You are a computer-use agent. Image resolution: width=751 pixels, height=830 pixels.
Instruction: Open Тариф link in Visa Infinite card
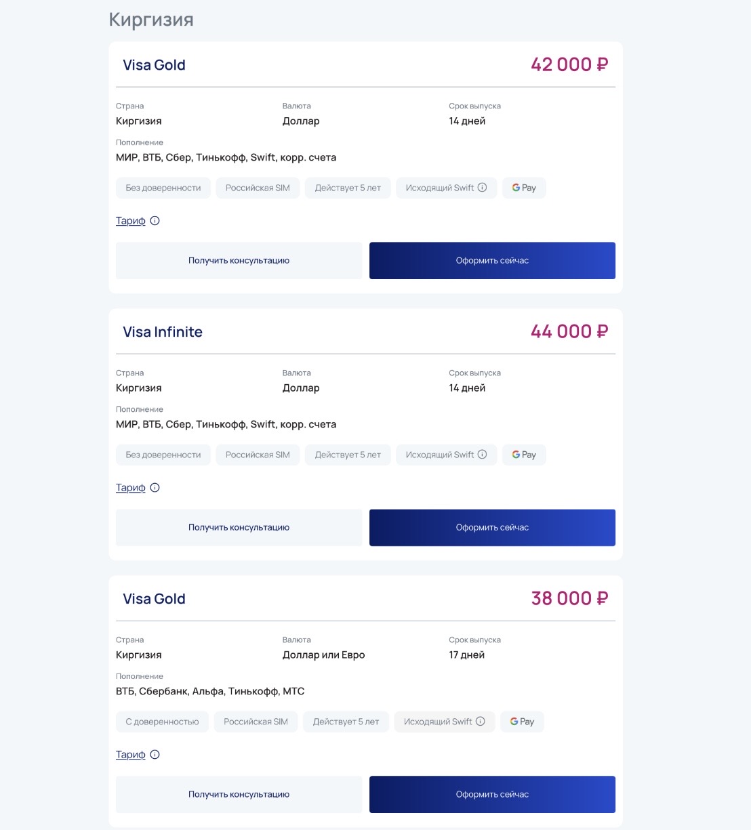(131, 488)
